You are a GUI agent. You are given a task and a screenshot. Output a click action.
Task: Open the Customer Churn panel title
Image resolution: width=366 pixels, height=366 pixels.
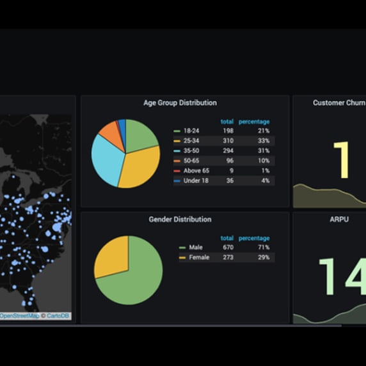tap(339, 103)
